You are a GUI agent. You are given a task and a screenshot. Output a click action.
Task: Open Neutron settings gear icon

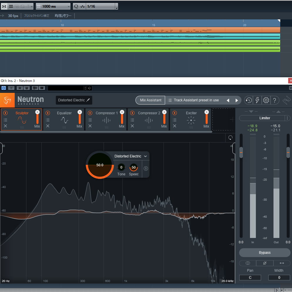266,100
